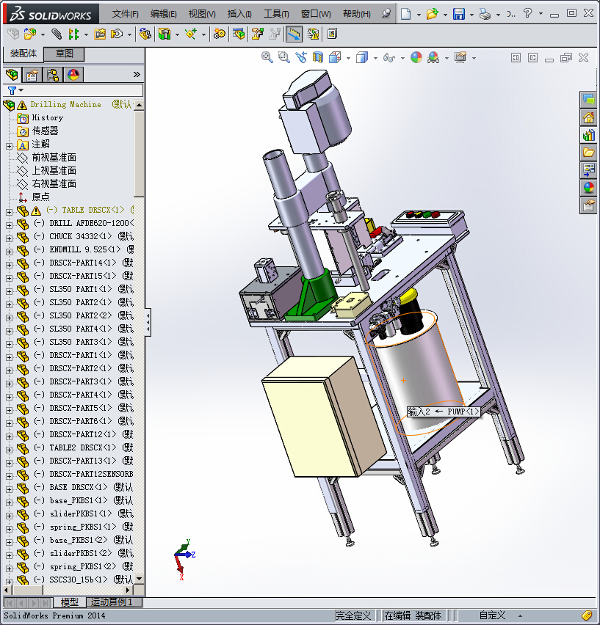600x625 pixels.
Task: Click Show Hidden Components icon
Action: pyautogui.click(x=145, y=34)
